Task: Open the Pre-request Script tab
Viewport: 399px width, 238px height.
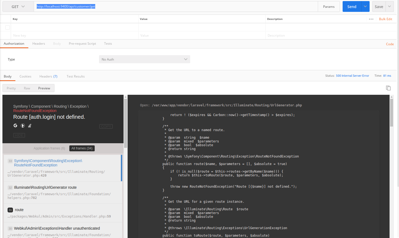Action: coord(82,44)
